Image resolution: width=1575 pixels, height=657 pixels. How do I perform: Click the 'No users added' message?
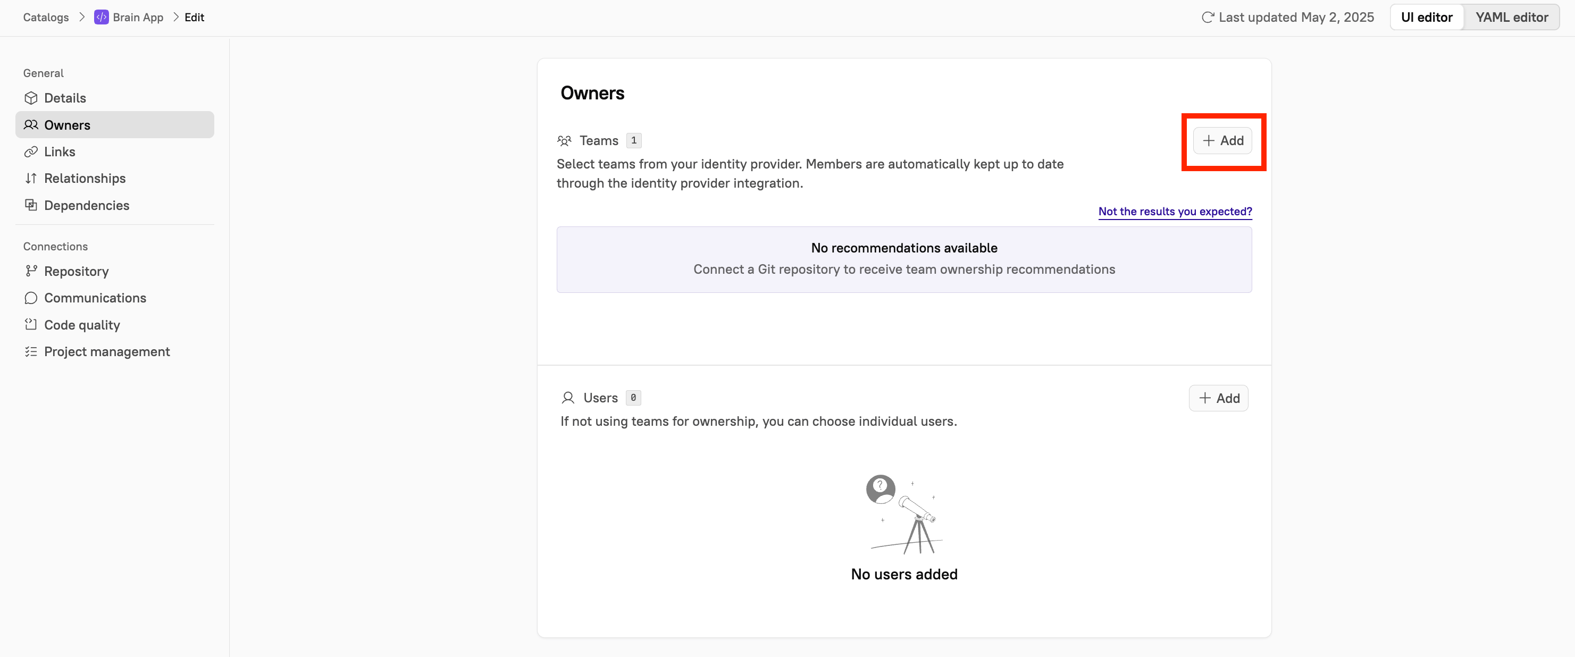[904, 575]
